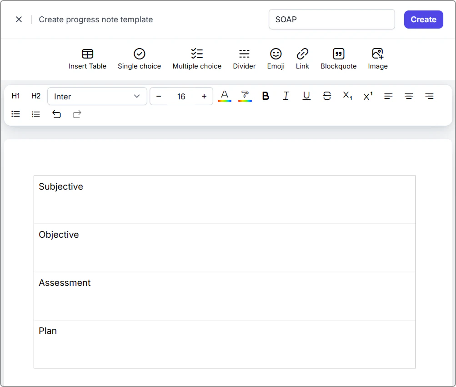456x387 pixels.
Task: Click the Create button
Action: coord(423,20)
